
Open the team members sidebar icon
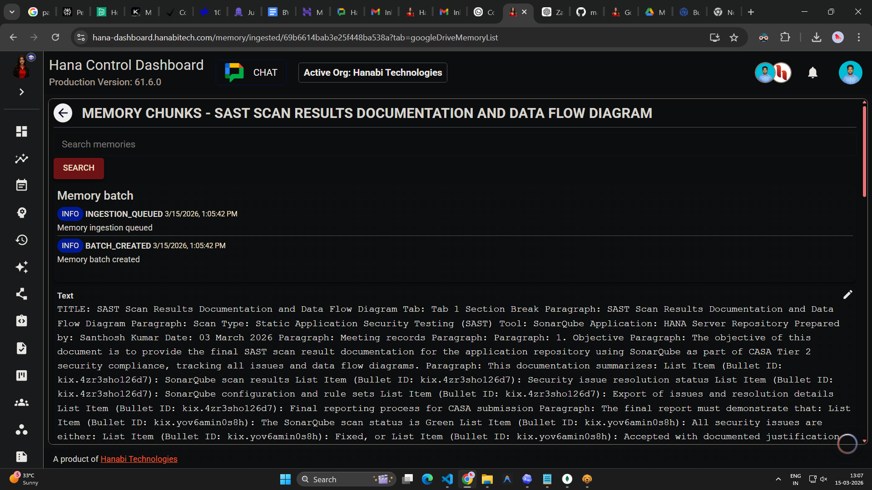21,402
